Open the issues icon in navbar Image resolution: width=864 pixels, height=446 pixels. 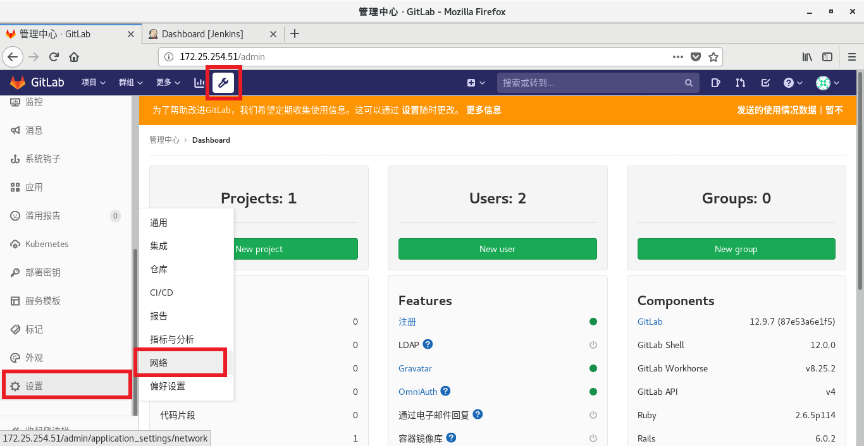(715, 83)
